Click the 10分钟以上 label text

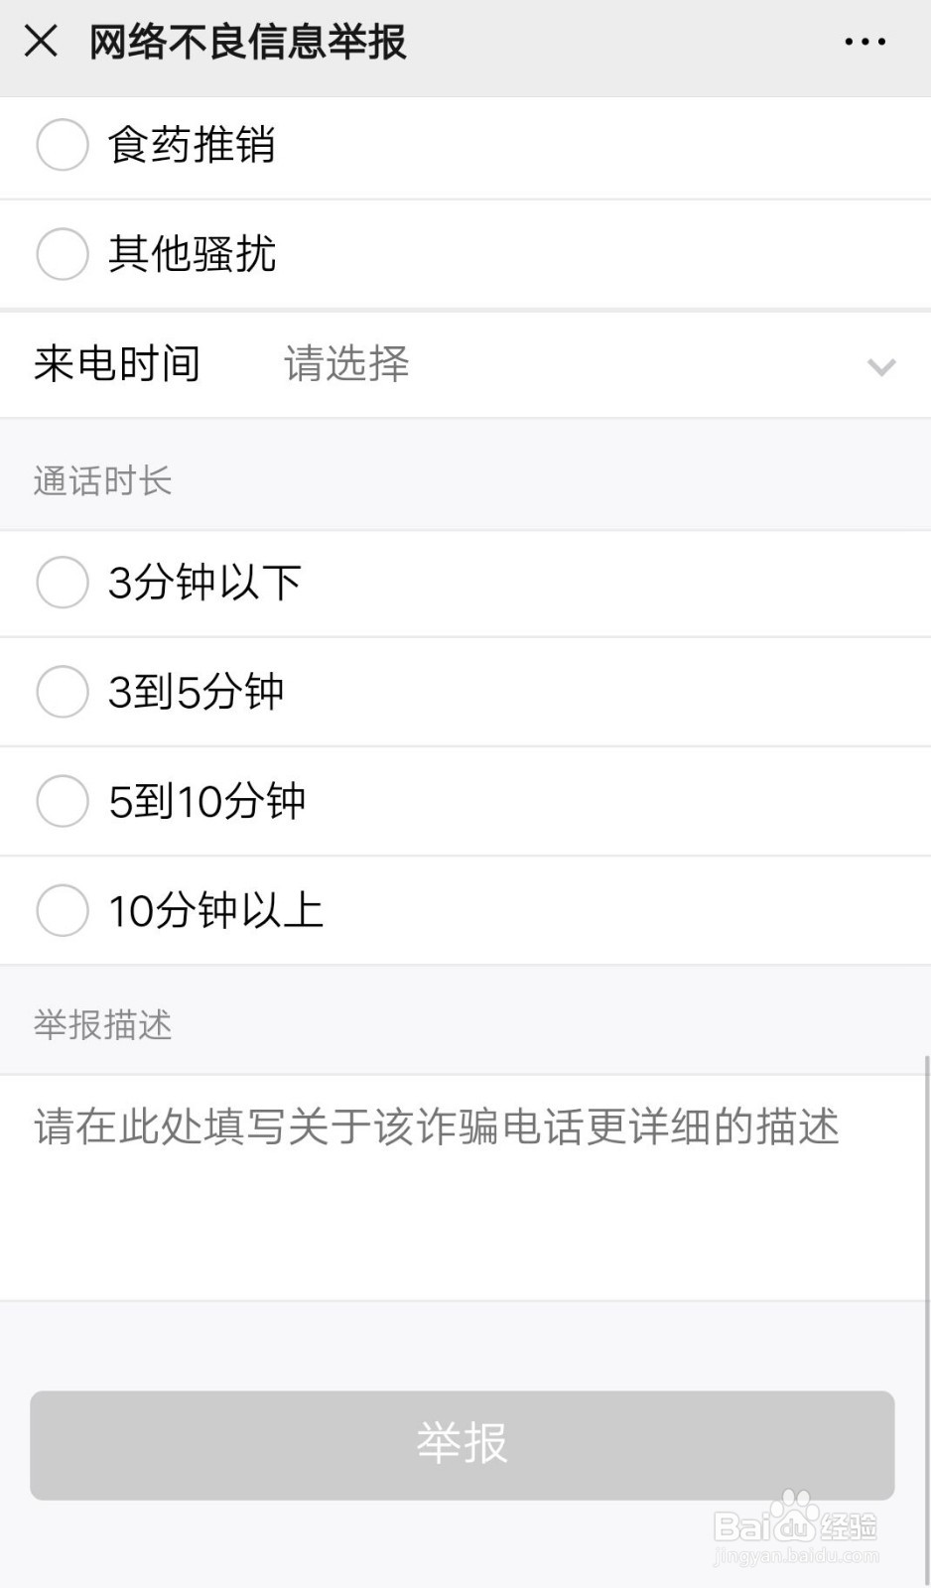pos(216,910)
